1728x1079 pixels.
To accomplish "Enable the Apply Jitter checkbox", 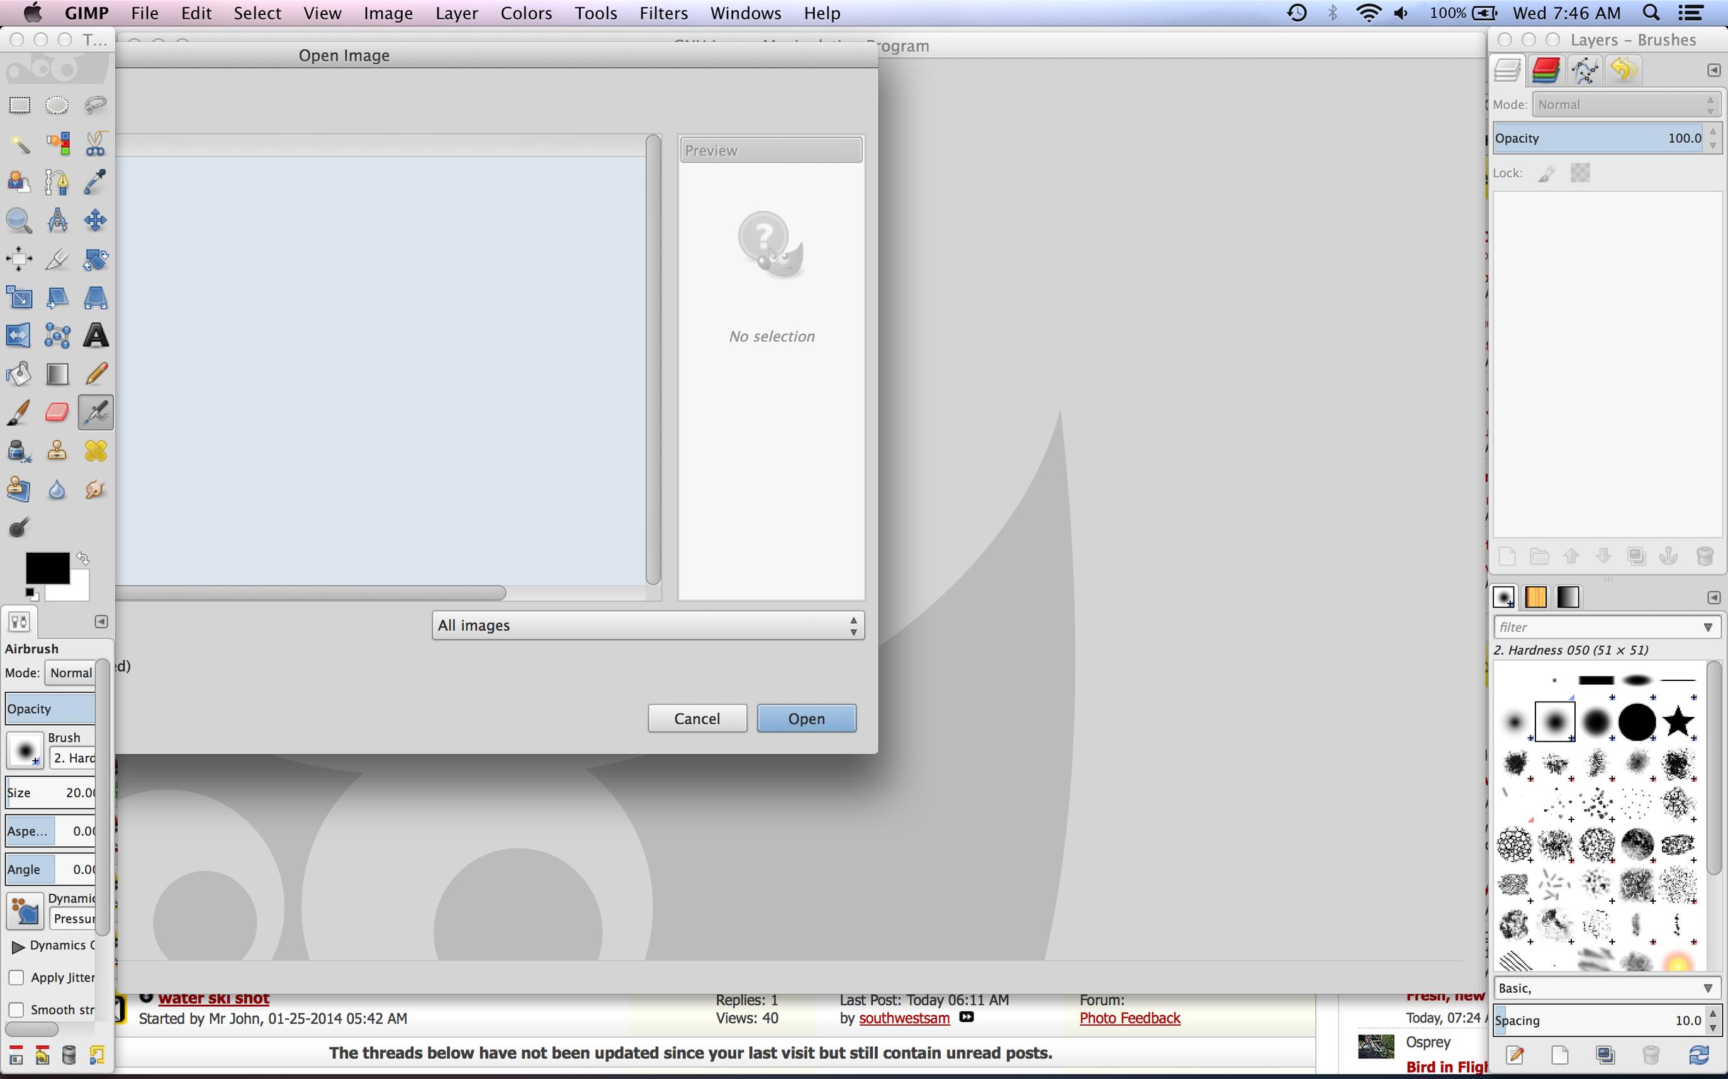I will click(16, 978).
